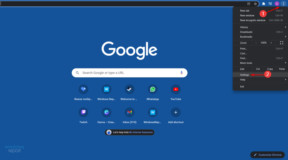Open the Chrome three-dot menu button
288x160 pixels.
pos(284,4)
